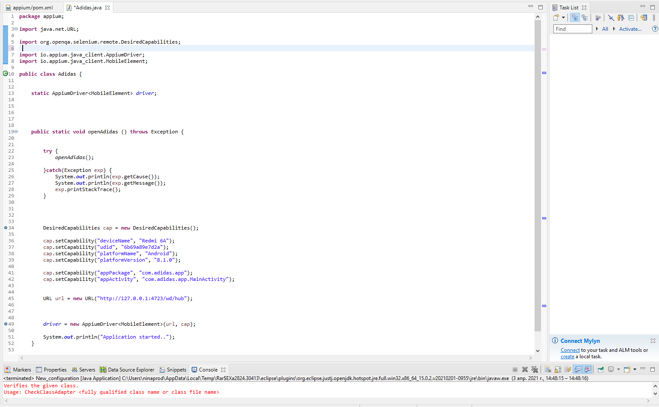Expand the arrow before All working set
This screenshot has height=407, width=659.
(x=597, y=29)
